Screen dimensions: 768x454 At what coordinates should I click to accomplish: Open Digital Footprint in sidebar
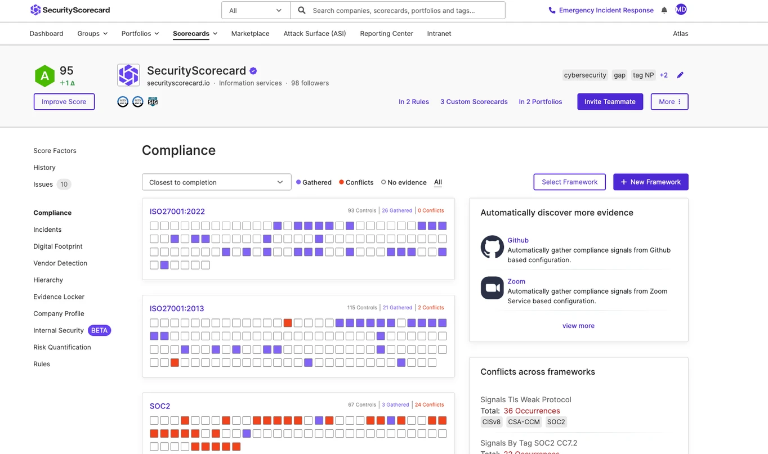click(x=58, y=246)
